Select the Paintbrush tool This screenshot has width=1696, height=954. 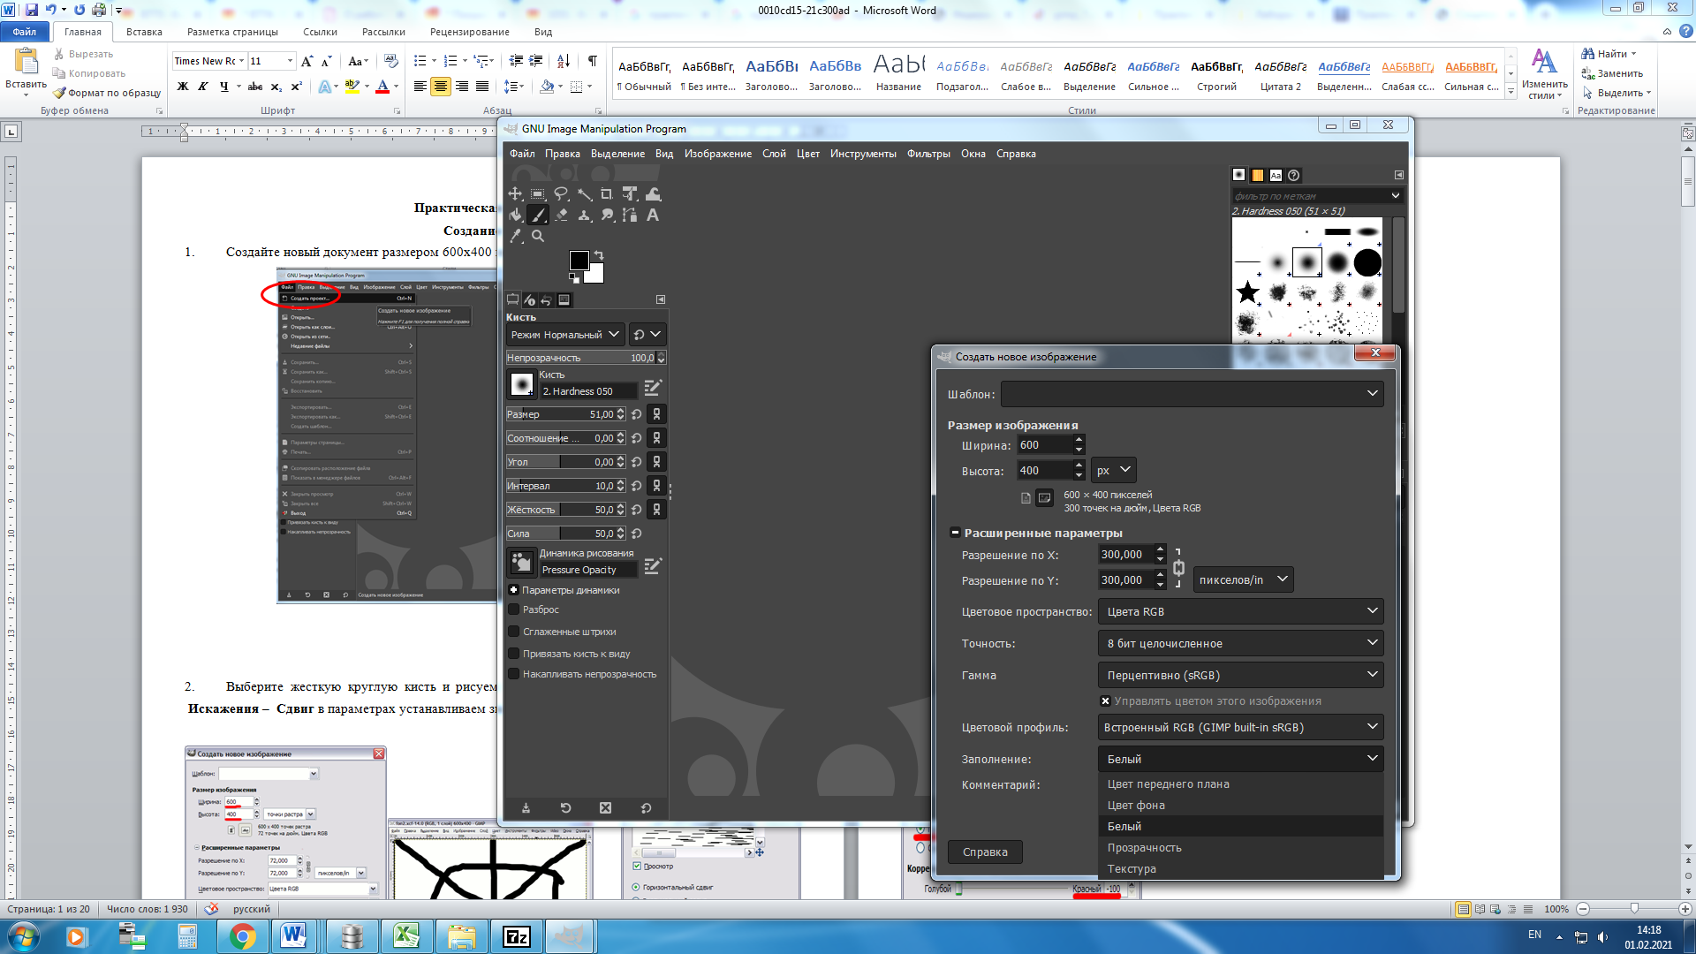tap(538, 215)
